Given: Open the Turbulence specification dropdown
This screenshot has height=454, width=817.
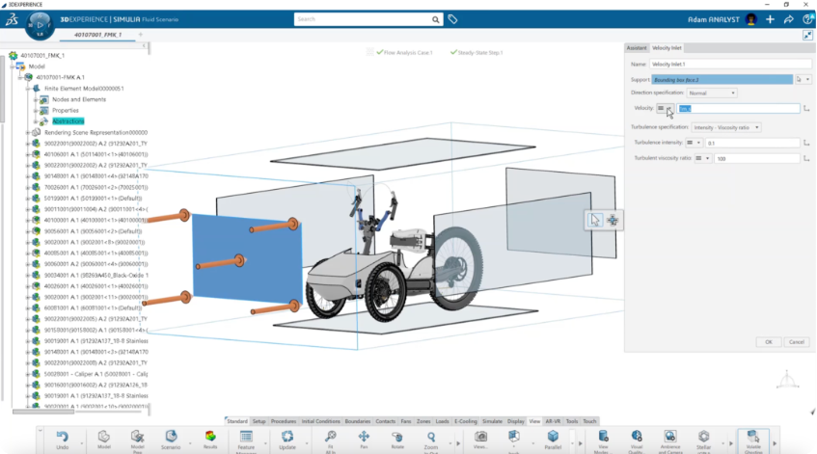Looking at the screenshot, I should (x=725, y=127).
